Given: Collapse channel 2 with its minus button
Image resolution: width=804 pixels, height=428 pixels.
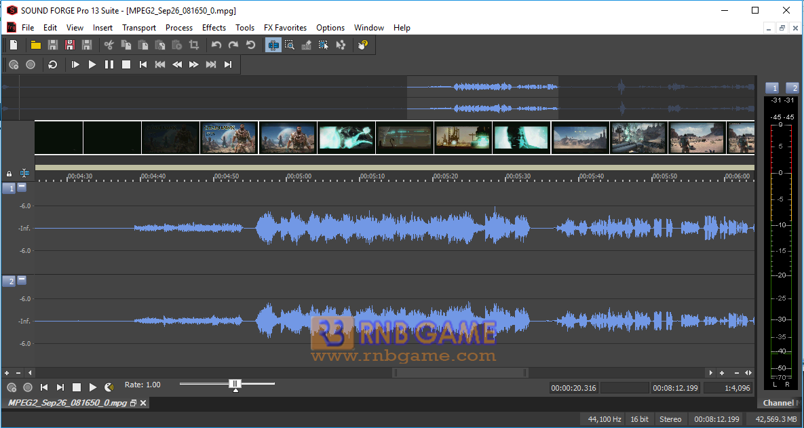Looking at the screenshot, I should click(x=22, y=279).
